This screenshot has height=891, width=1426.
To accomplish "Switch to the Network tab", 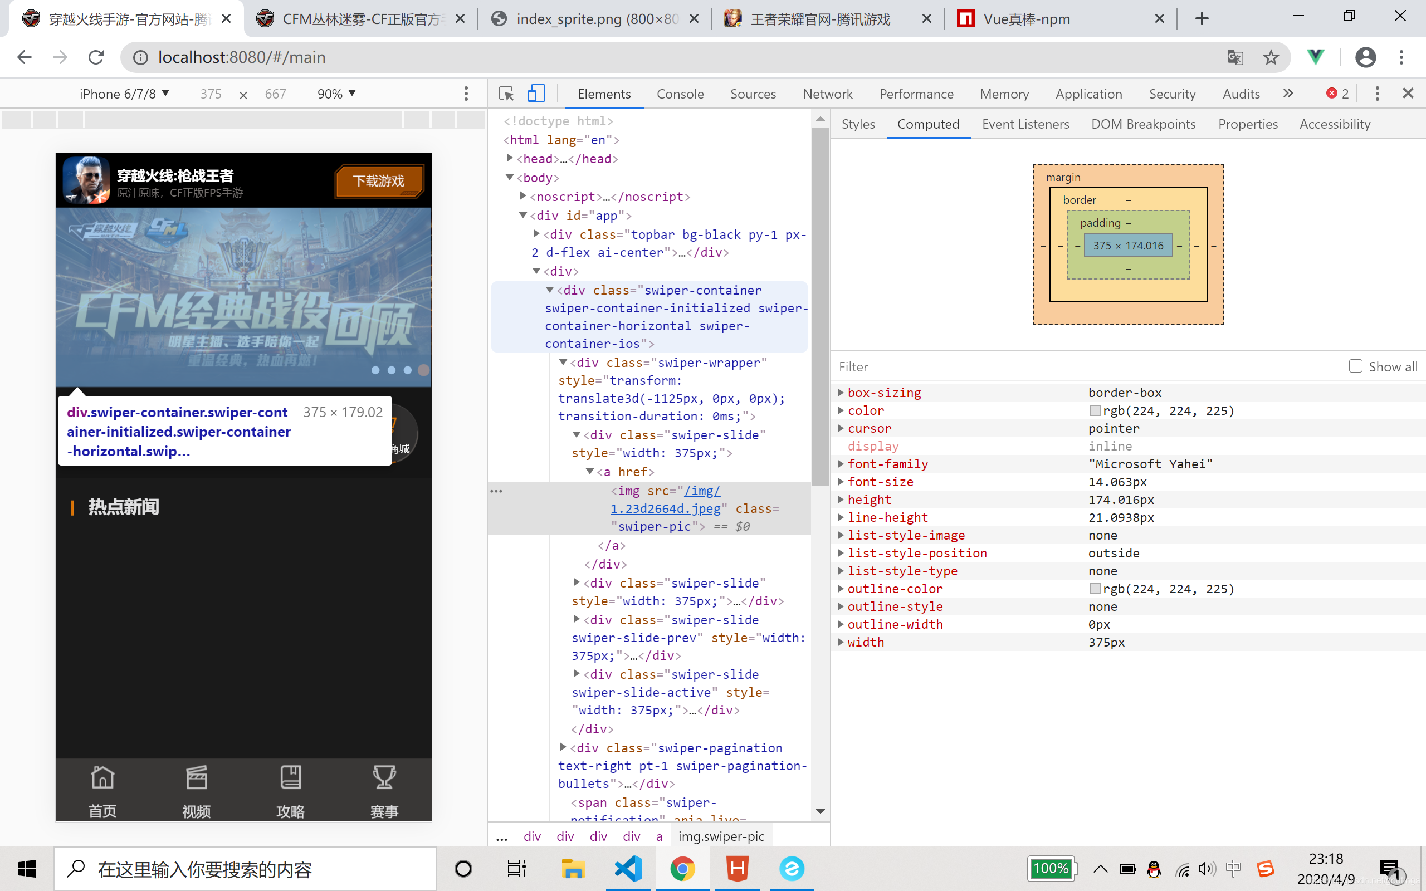I will pyautogui.click(x=827, y=94).
